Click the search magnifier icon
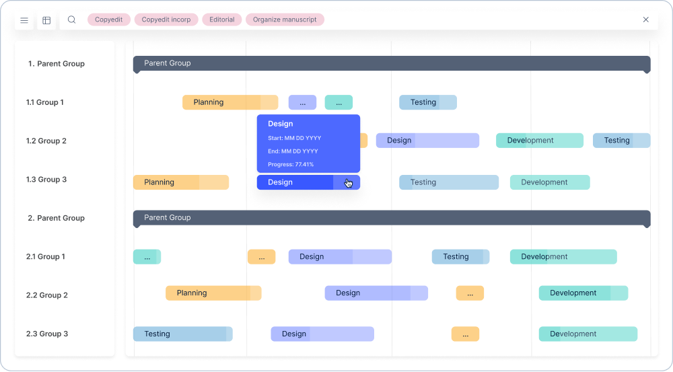This screenshot has height=372, width=673. (72, 20)
